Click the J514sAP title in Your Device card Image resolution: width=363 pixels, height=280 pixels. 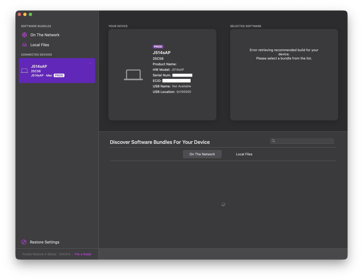tap(162, 53)
